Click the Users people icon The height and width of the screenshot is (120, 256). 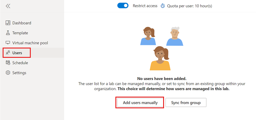point(8,53)
